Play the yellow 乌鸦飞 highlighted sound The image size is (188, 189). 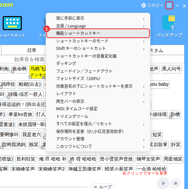[x=38, y=72]
